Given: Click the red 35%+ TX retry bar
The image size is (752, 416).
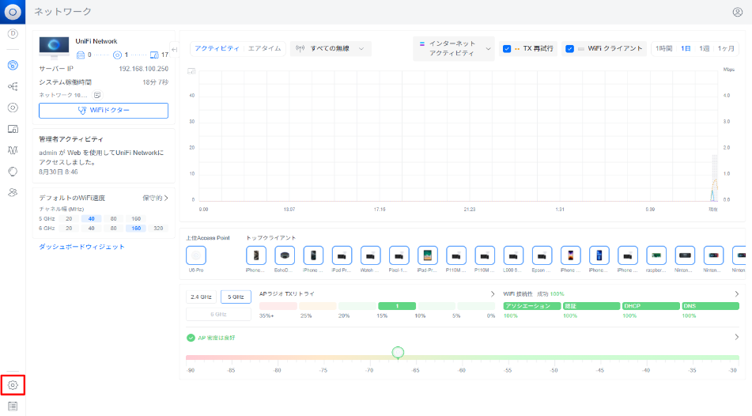Looking at the screenshot, I should pos(278,305).
